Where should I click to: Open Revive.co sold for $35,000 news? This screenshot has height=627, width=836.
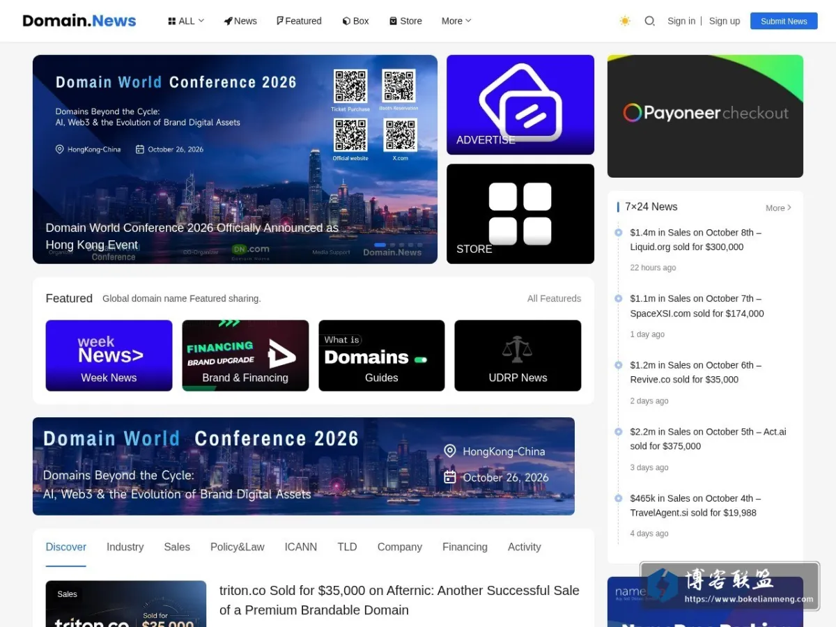point(696,372)
